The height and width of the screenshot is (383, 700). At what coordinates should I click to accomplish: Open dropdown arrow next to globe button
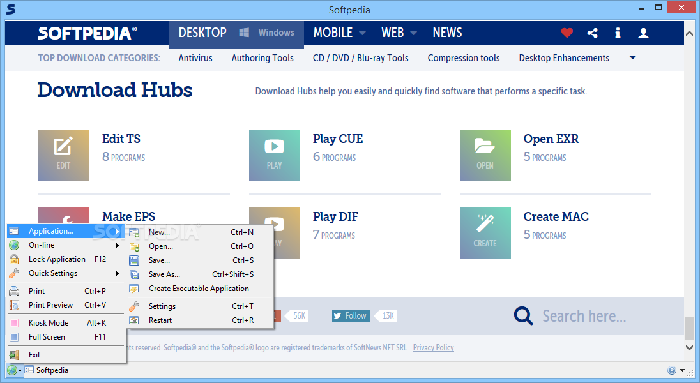tap(20, 370)
